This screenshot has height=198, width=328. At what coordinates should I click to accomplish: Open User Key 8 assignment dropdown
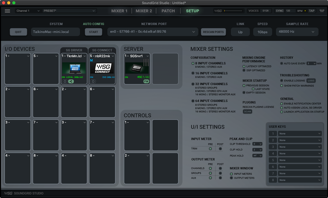pos(300,180)
